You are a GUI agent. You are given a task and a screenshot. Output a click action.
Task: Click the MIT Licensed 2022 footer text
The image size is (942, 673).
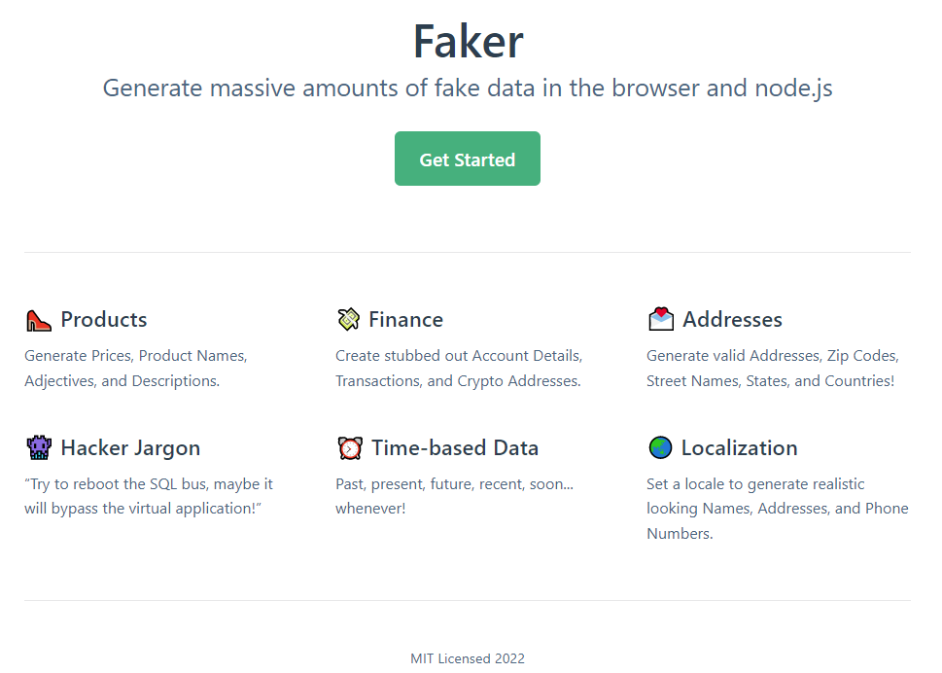click(x=468, y=658)
